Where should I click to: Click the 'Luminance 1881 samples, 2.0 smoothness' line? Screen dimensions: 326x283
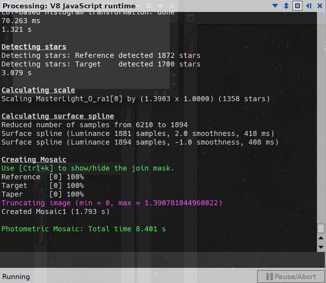coord(138,134)
